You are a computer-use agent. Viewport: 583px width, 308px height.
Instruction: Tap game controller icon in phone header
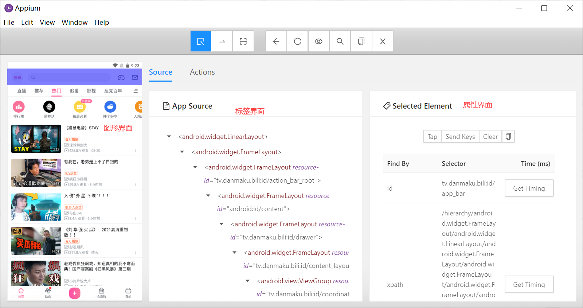pos(121,77)
